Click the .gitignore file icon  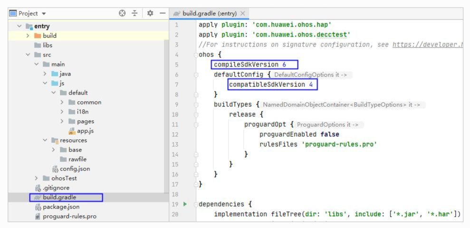[38, 188]
